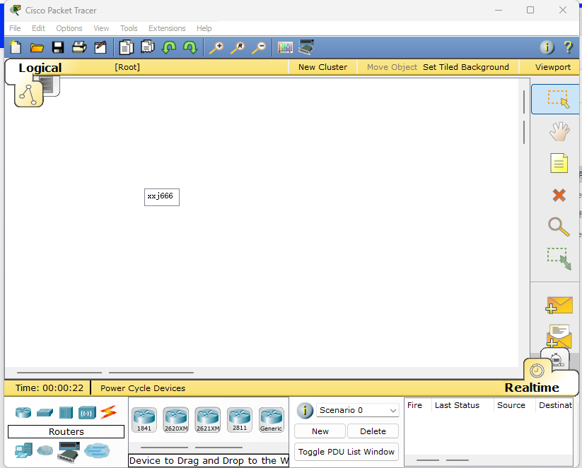Print using the printer icon
582x468 pixels.
(x=79, y=47)
